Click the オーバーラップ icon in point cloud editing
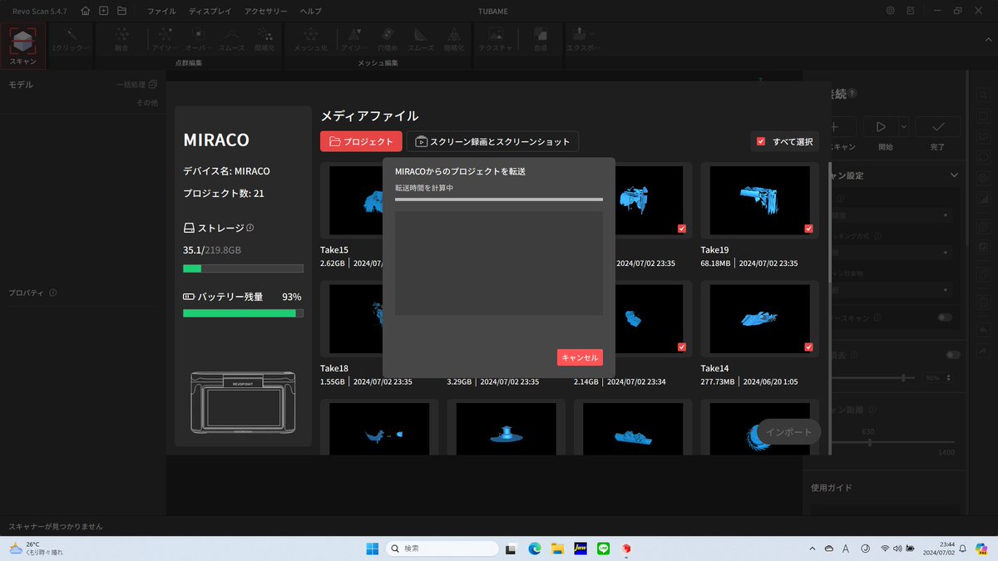The width and height of the screenshot is (998, 561). [199, 35]
